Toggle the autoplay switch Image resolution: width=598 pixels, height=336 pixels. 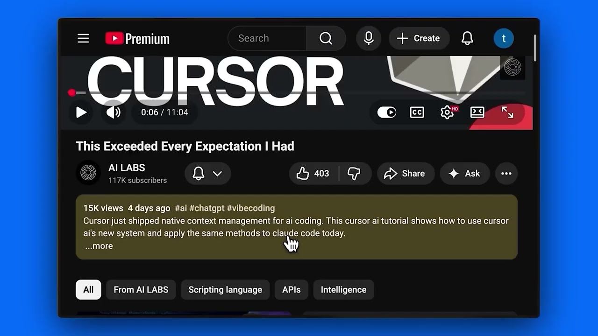click(387, 112)
